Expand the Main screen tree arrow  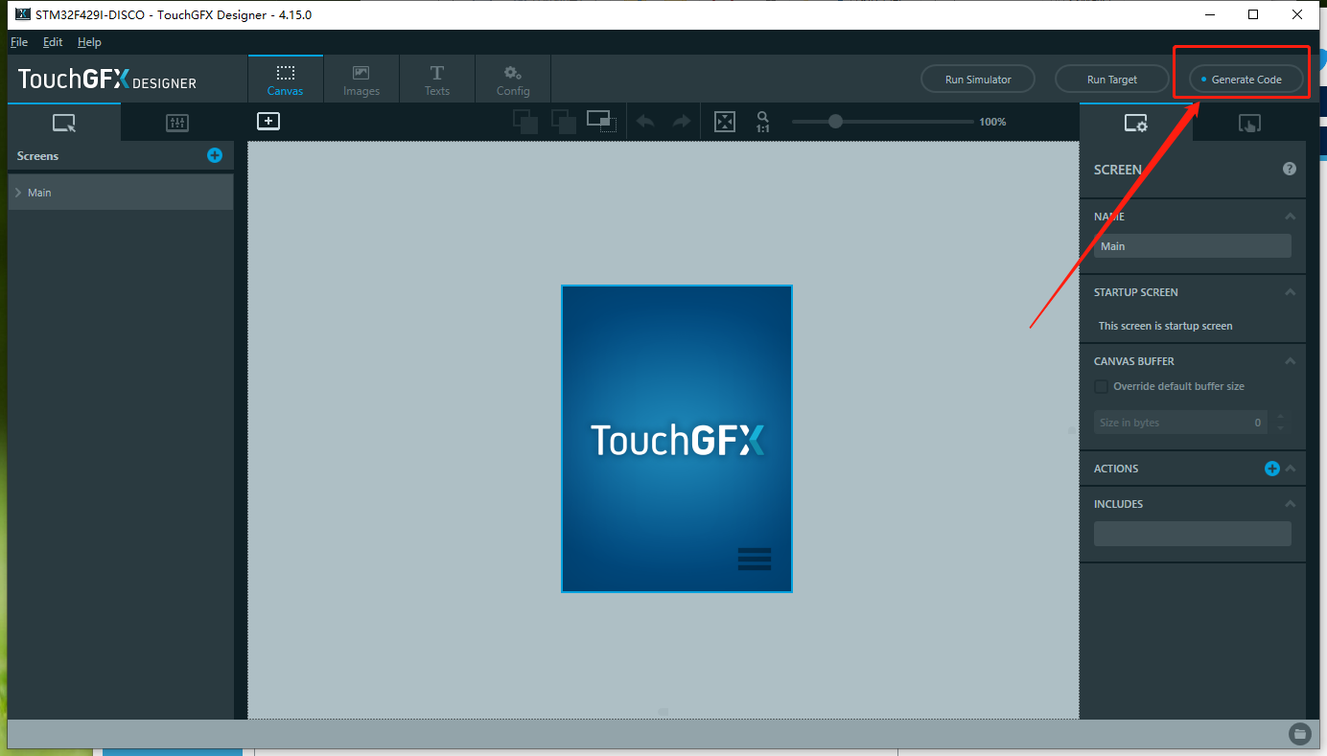tap(18, 193)
